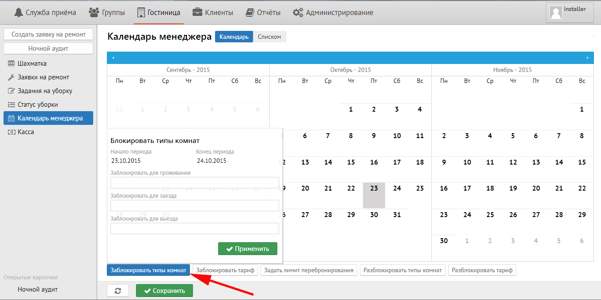The width and height of the screenshot is (601, 300).
Task: Click Заблокировать типы комнат button
Action: pyautogui.click(x=148, y=270)
